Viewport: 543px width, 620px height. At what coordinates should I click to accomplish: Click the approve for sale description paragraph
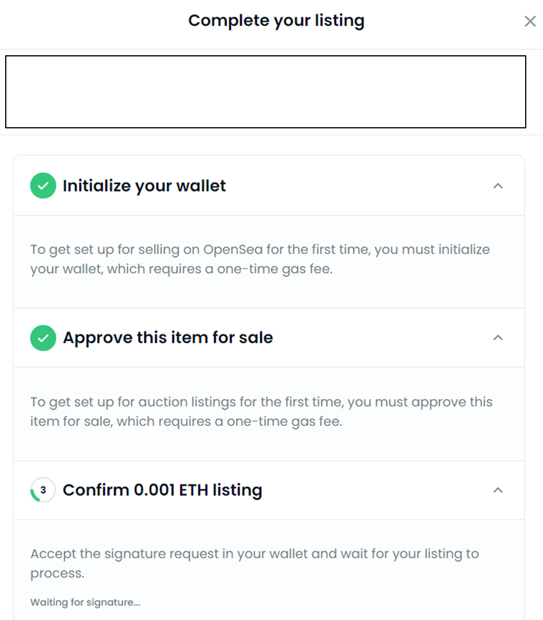point(261,411)
